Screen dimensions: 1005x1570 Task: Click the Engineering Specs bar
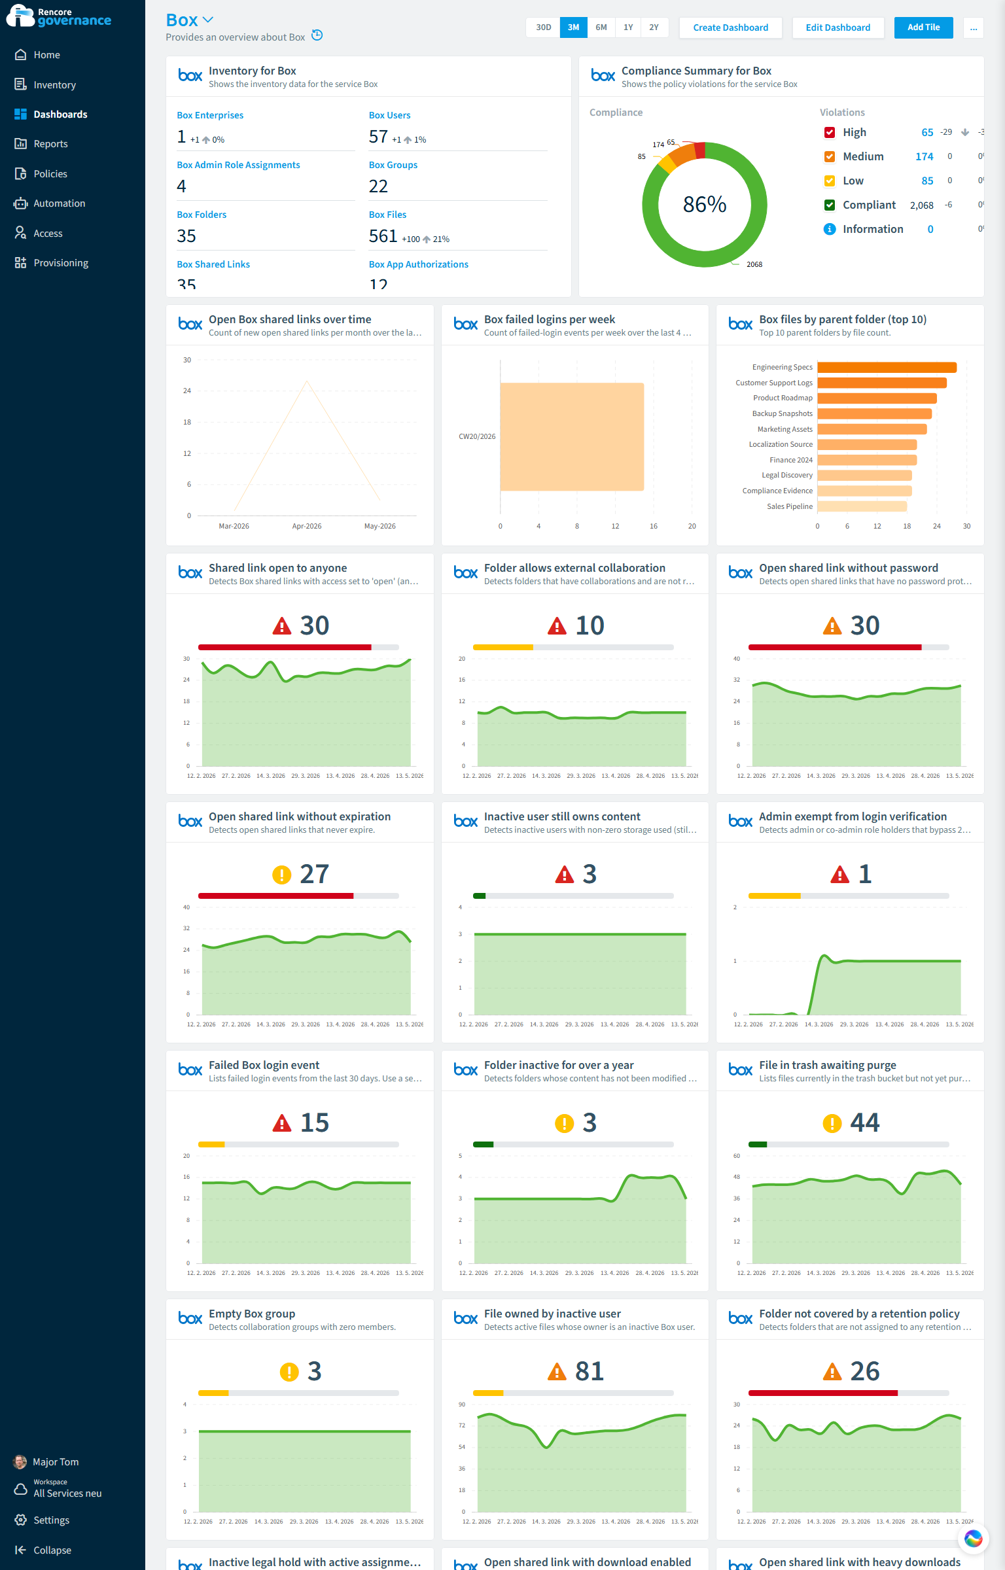(x=887, y=368)
